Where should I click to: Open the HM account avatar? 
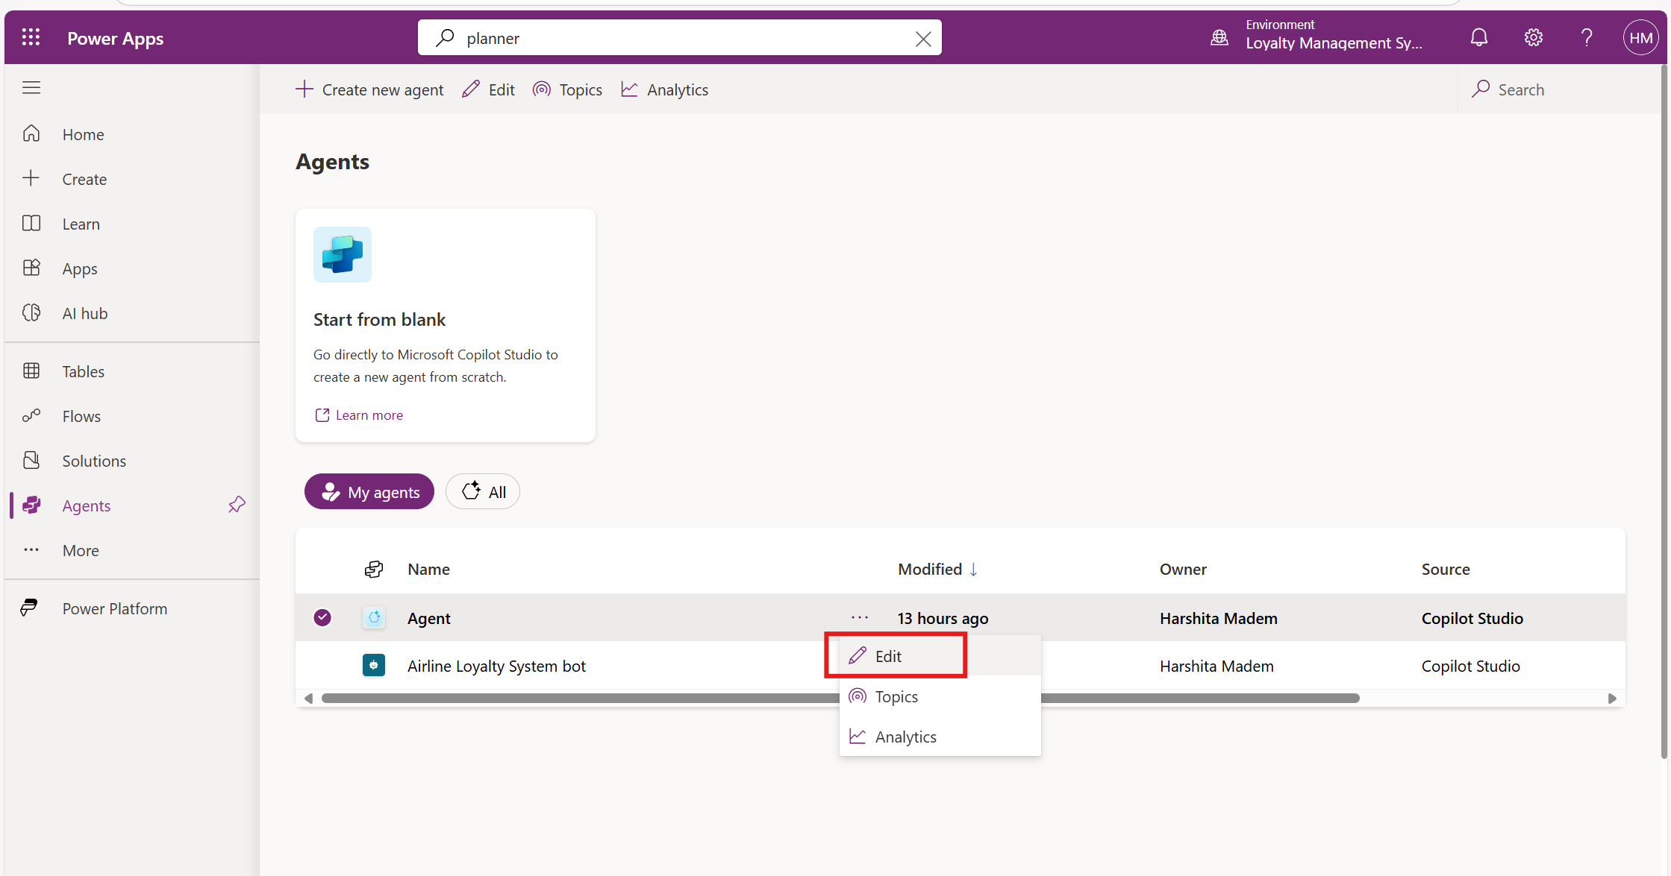click(x=1640, y=37)
